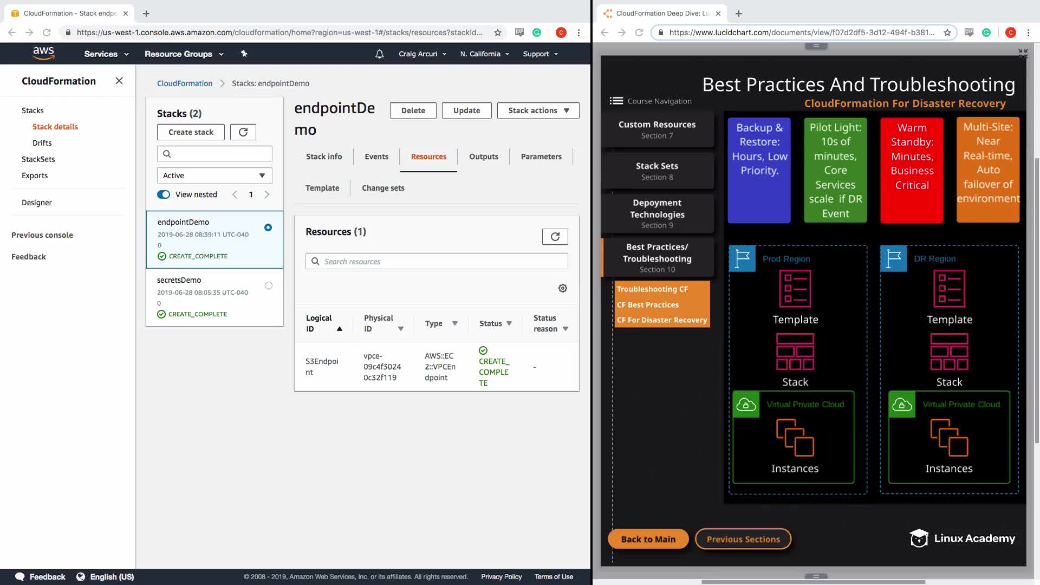Open the Stack actions dropdown
The image size is (1040, 585).
pyautogui.click(x=538, y=110)
